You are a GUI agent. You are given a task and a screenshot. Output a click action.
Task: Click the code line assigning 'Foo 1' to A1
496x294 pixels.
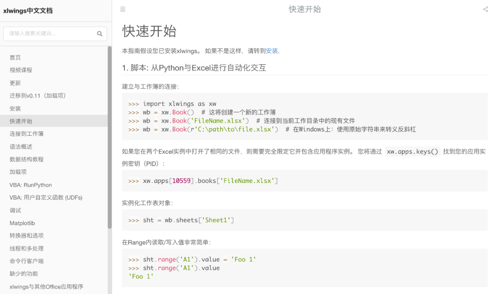pos(192,260)
